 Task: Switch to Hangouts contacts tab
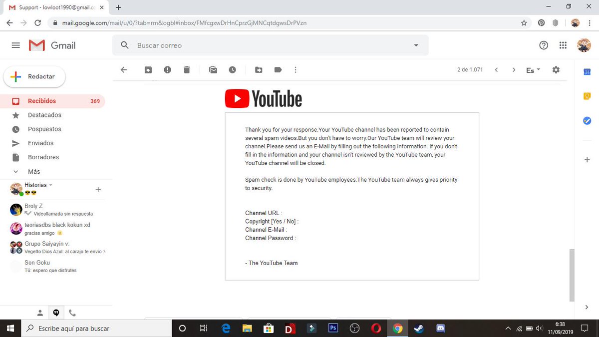[40, 313]
